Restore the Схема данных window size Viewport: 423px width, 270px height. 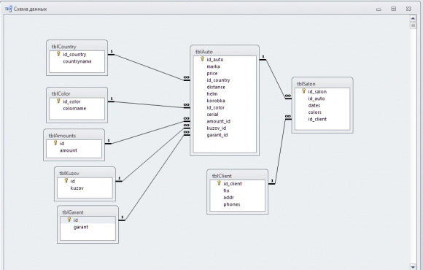[x=394, y=9]
